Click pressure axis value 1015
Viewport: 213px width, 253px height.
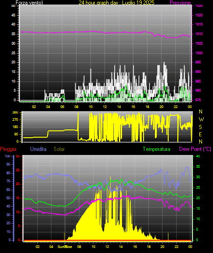click(x=199, y=24)
